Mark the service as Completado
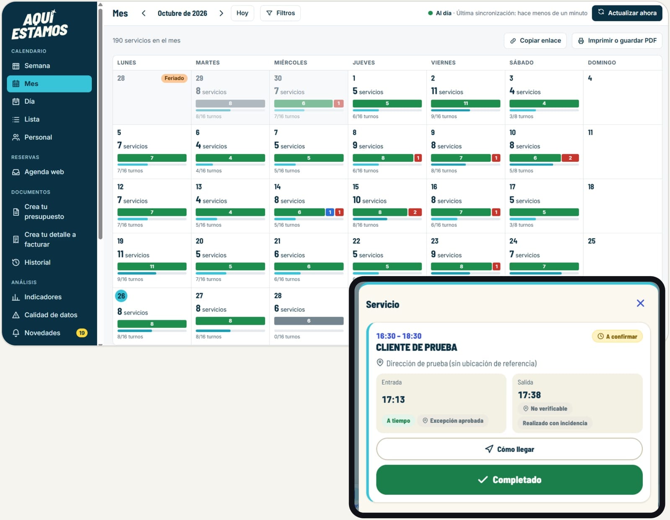670x520 pixels. point(509,480)
